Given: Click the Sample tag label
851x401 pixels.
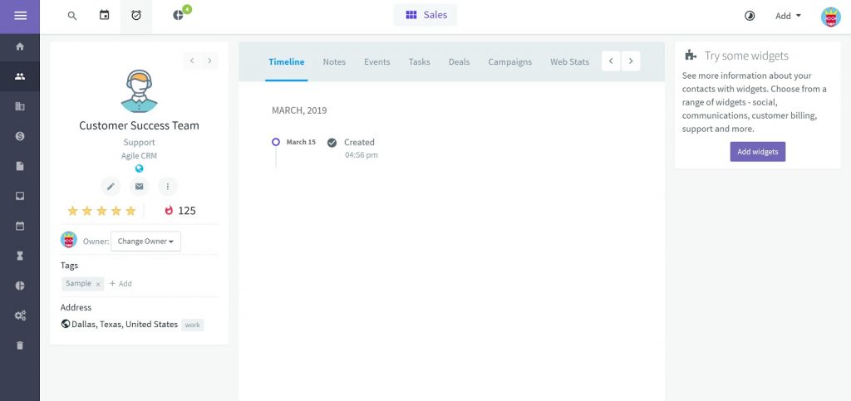Looking at the screenshot, I should click(79, 283).
